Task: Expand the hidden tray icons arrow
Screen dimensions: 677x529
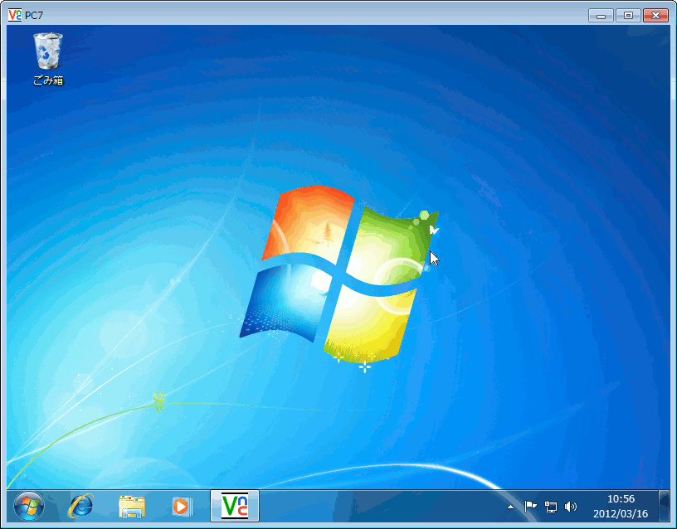Action: (511, 507)
